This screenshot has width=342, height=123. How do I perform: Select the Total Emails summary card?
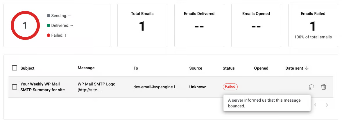(142, 25)
